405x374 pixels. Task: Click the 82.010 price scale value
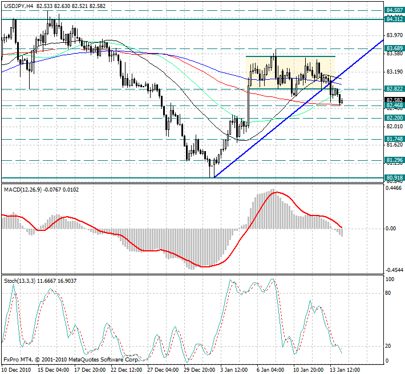(395, 127)
